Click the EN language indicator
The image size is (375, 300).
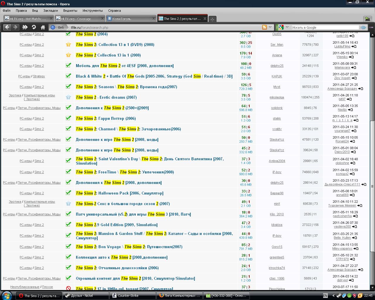(325, 296)
